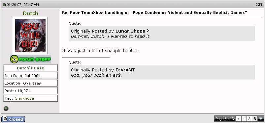265x123 pixels.
Task: Go to the previous page with the < arrow
Action: [238, 119]
